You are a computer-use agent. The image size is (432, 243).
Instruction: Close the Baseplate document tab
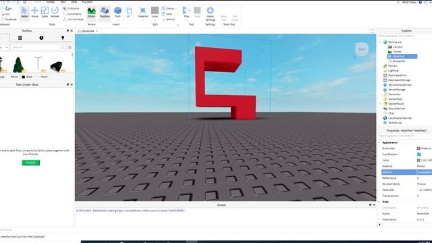point(97,31)
